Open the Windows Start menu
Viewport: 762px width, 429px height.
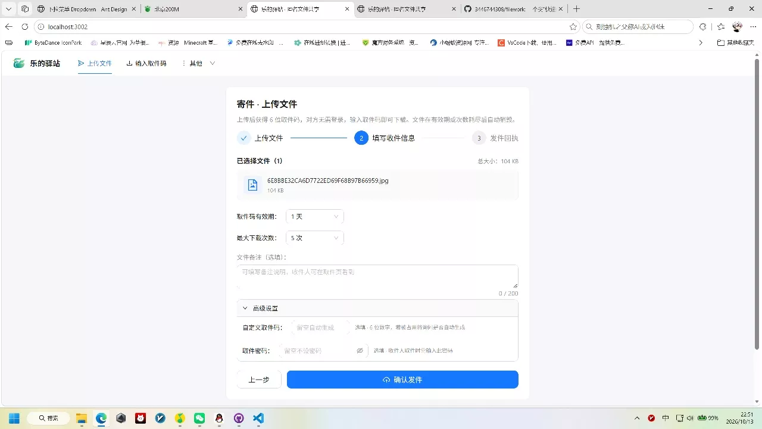pos(14,418)
